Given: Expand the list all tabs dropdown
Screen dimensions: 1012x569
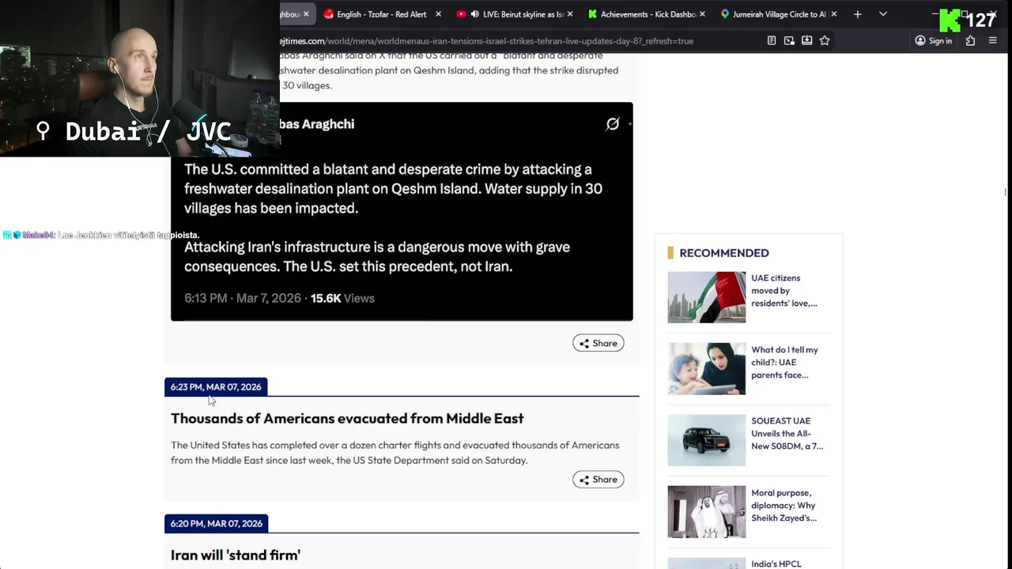Looking at the screenshot, I should tap(883, 14).
